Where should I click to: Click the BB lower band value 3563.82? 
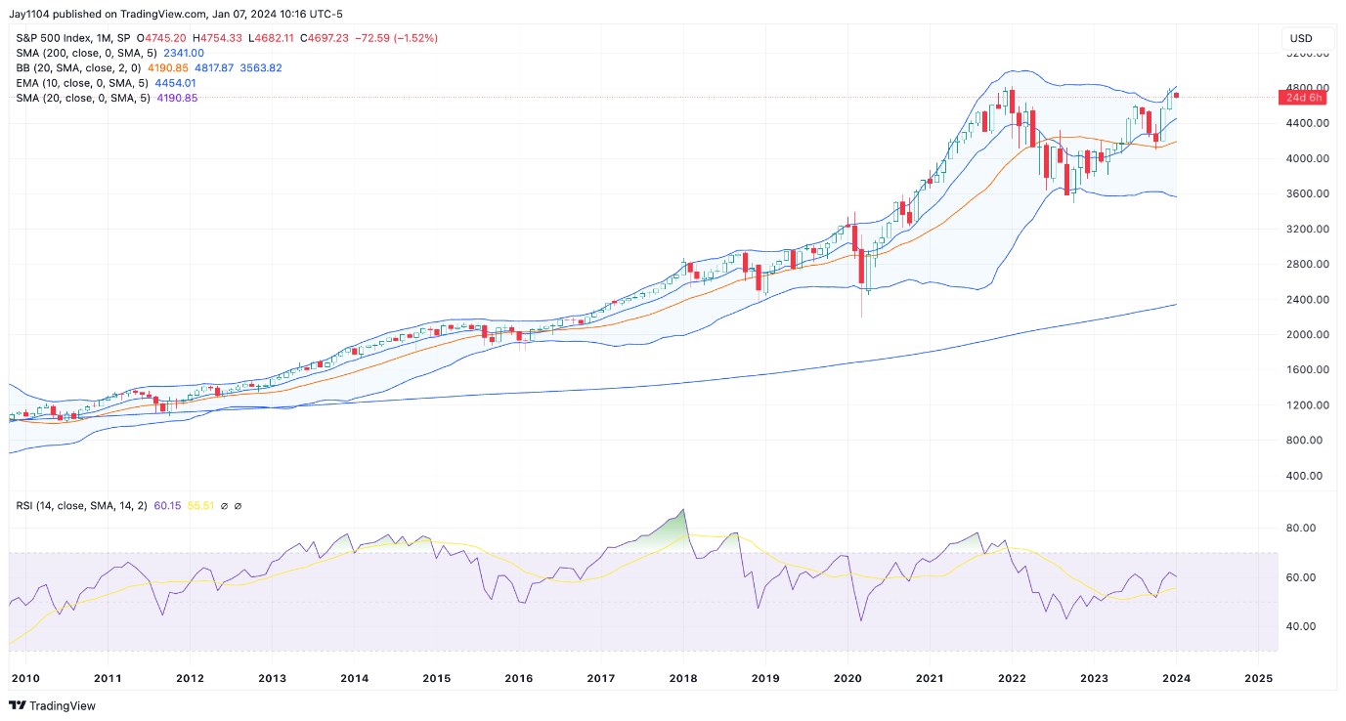pyautogui.click(x=262, y=68)
